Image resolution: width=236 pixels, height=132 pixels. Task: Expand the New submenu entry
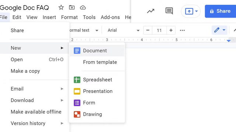coord(35,48)
